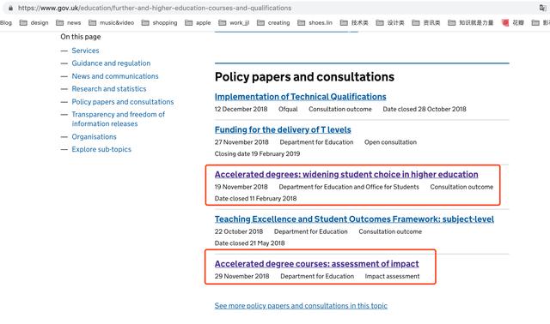Viewport: 550px width, 324px height.
Task: Open Implementation of Technical Qualifications
Action: click(x=300, y=97)
